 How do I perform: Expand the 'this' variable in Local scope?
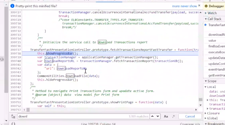coord(208,100)
